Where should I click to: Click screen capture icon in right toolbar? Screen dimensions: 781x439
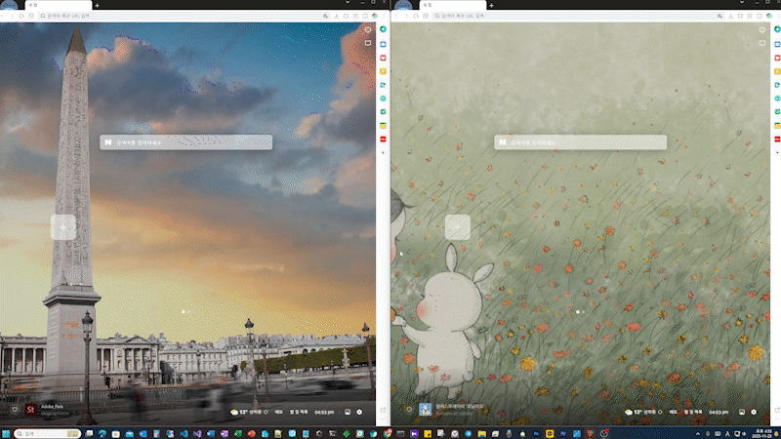click(750, 16)
